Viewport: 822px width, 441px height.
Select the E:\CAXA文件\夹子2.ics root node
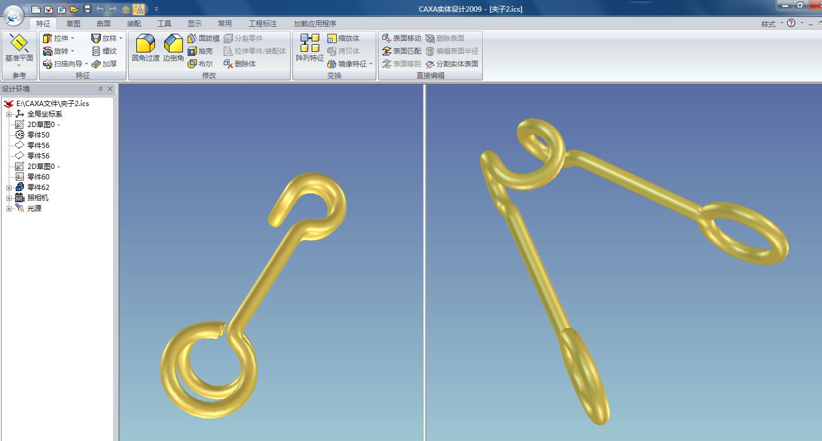47,104
